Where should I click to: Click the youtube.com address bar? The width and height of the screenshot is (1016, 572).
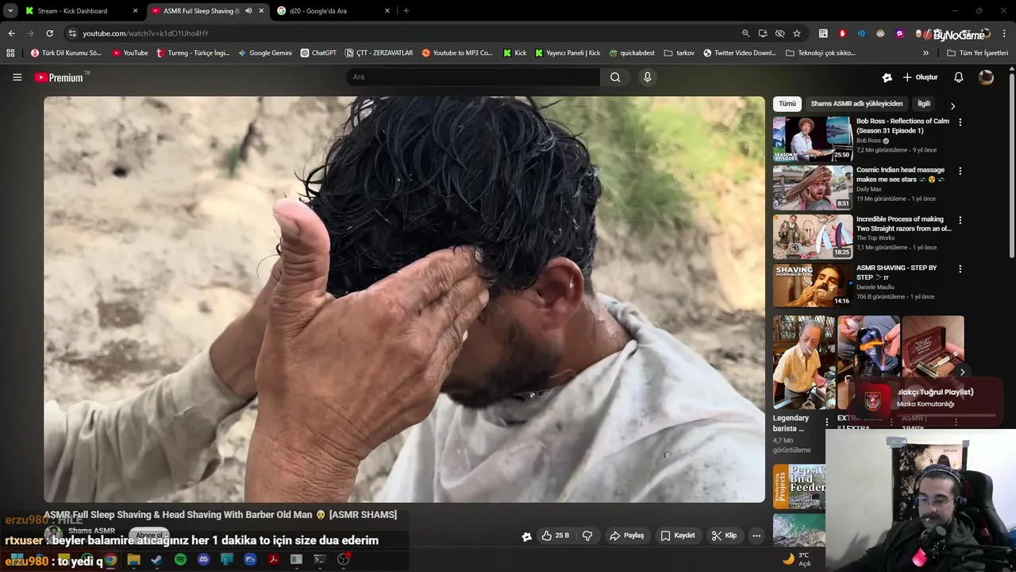pos(401,33)
